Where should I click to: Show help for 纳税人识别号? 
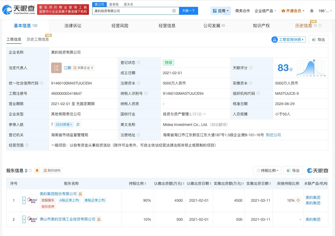146,93
